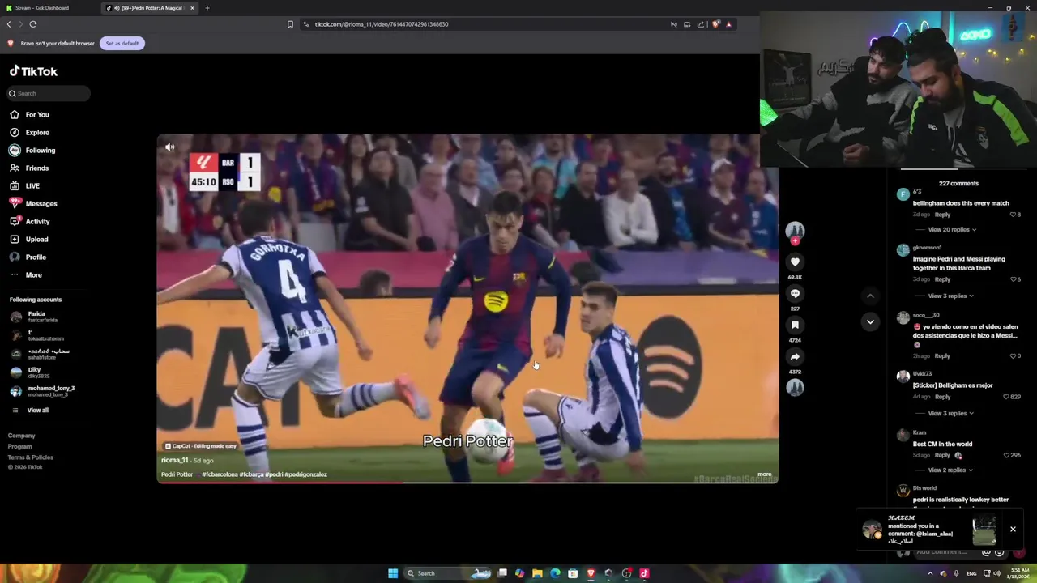Reload the page
This screenshot has height=583, width=1037.
[x=33, y=24]
